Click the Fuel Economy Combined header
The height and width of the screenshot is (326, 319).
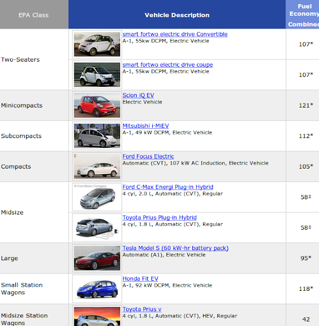point(303,14)
